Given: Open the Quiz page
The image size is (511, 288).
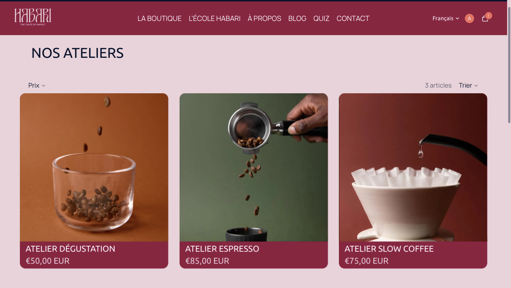Looking at the screenshot, I should coord(321,18).
